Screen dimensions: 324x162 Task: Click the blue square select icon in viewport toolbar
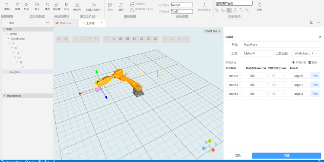107,39
